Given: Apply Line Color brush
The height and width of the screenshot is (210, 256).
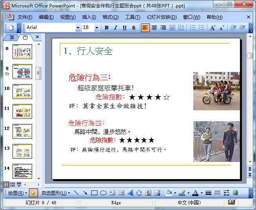Looking at the screenshot, I should 182,193.
